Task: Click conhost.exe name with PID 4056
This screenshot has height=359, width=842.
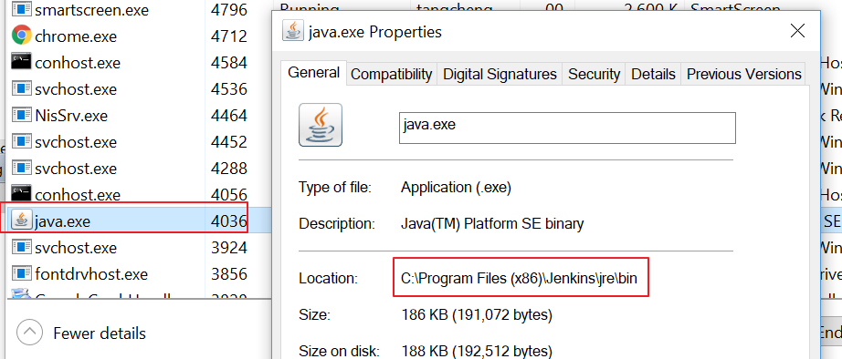Action: 78,194
